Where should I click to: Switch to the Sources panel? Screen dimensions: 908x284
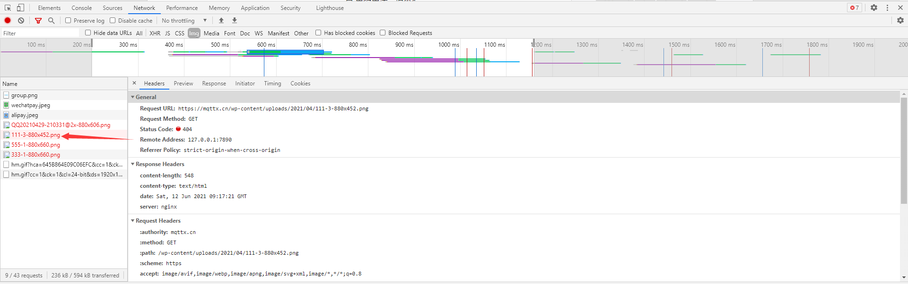coord(113,8)
